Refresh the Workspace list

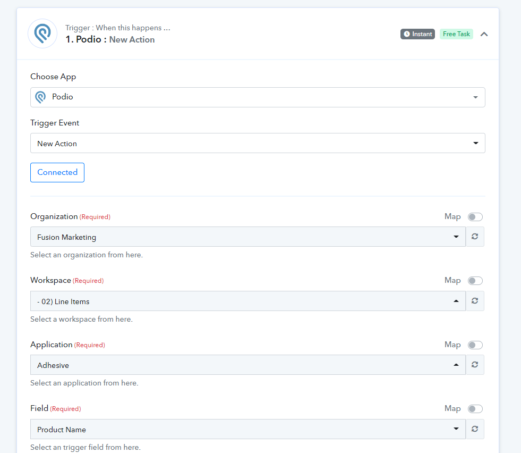coord(475,301)
